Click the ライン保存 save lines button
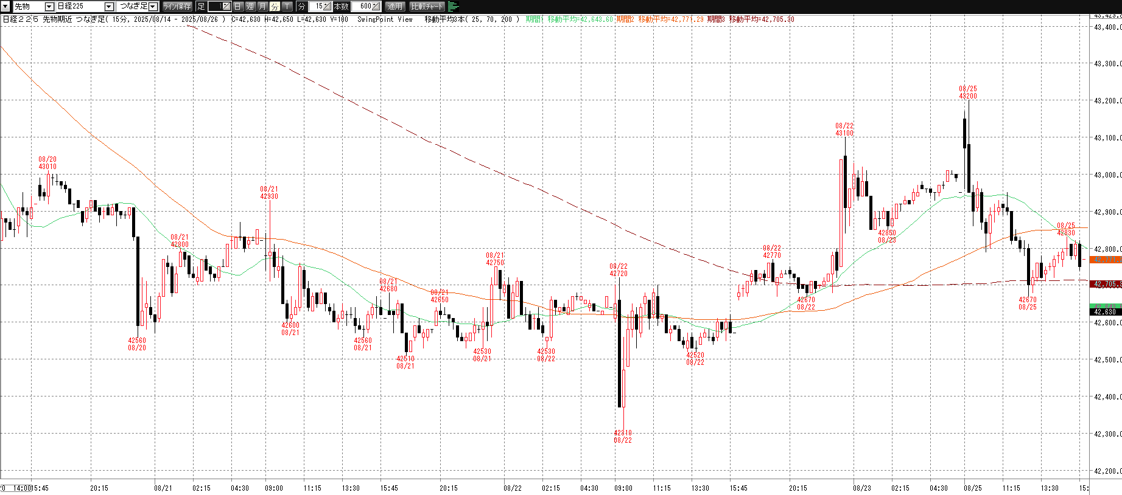The image size is (1122, 495). point(177,6)
